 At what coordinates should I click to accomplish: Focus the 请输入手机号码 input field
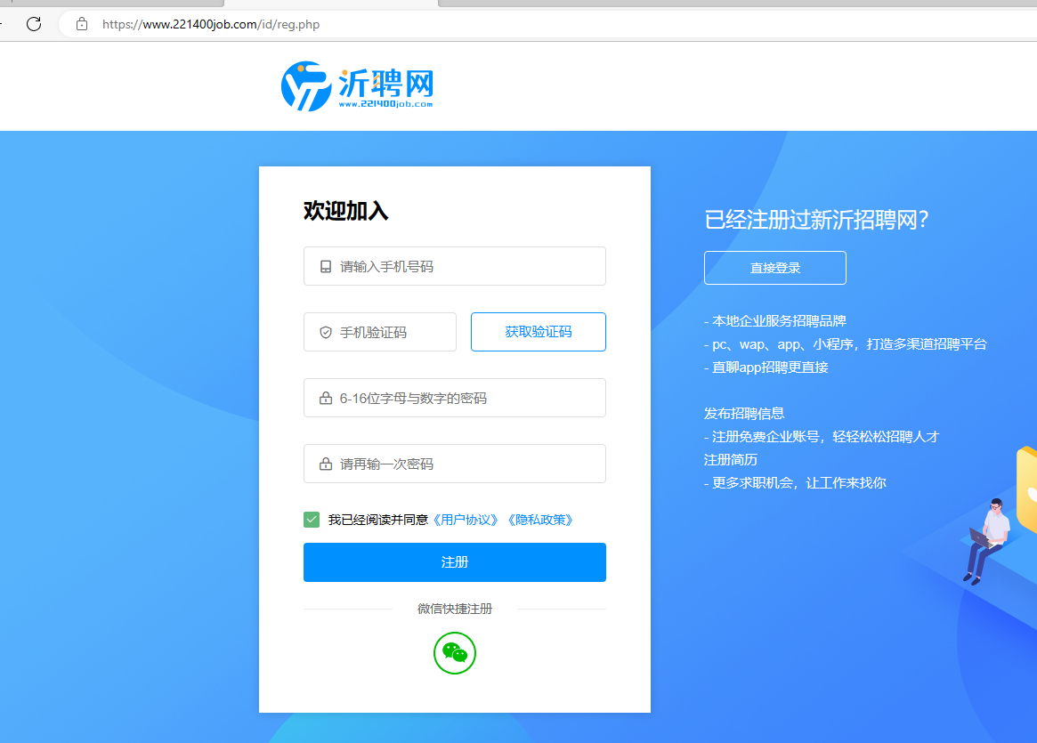tap(454, 266)
